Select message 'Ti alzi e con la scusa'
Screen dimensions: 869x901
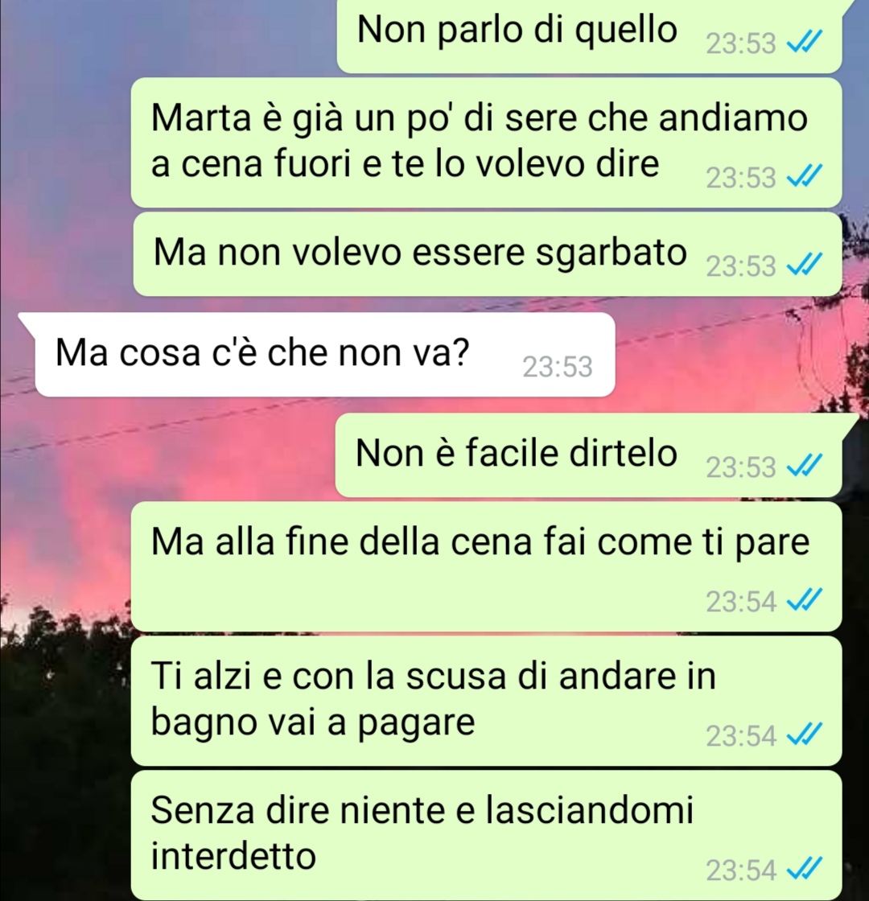[486, 701]
